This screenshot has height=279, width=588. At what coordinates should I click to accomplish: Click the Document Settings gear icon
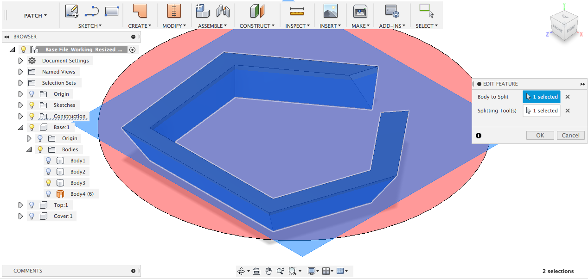pyautogui.click(x=32, y=61)
